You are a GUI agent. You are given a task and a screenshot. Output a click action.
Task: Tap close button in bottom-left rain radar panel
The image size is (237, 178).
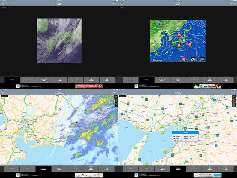tap(115, 92)
